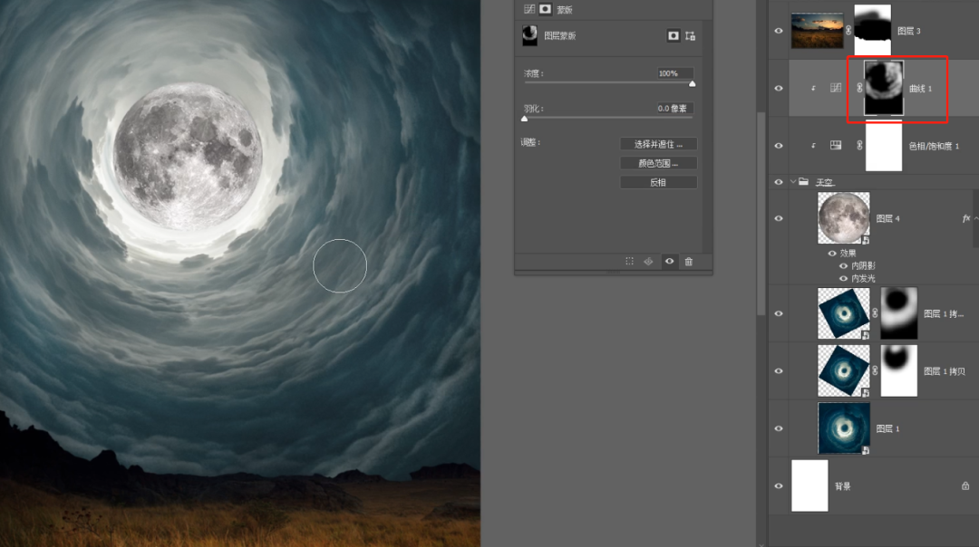Click the curves adjustment icon on 曲线 1

[836, 89]
